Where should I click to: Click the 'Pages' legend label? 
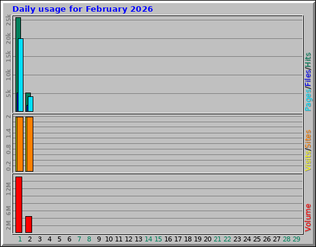(308, 100)
